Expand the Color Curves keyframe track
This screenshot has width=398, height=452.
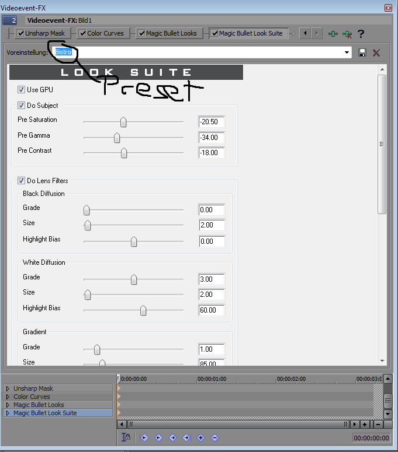[8, 397]
